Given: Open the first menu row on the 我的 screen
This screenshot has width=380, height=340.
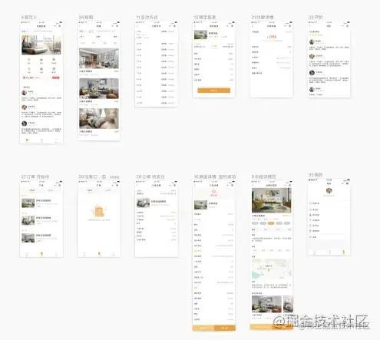Looking at the screenshot, I should pos(329,203).
